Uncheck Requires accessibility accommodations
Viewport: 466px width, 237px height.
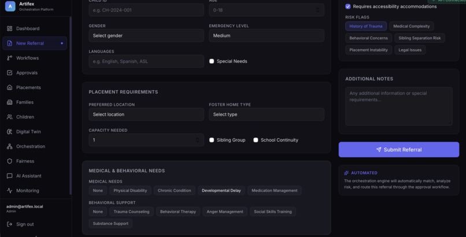pos(348,6)
